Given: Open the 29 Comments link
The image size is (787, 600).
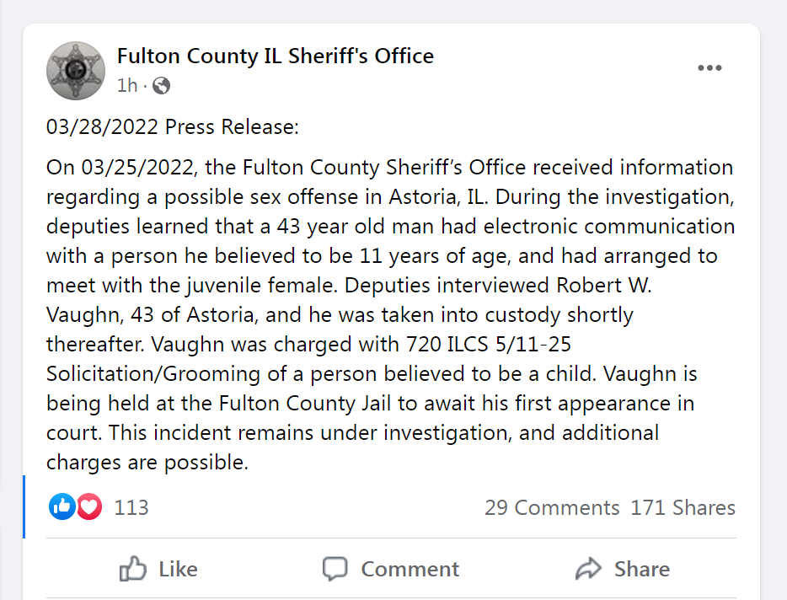Looking at the screenshot, I should [x=552, y=507].
